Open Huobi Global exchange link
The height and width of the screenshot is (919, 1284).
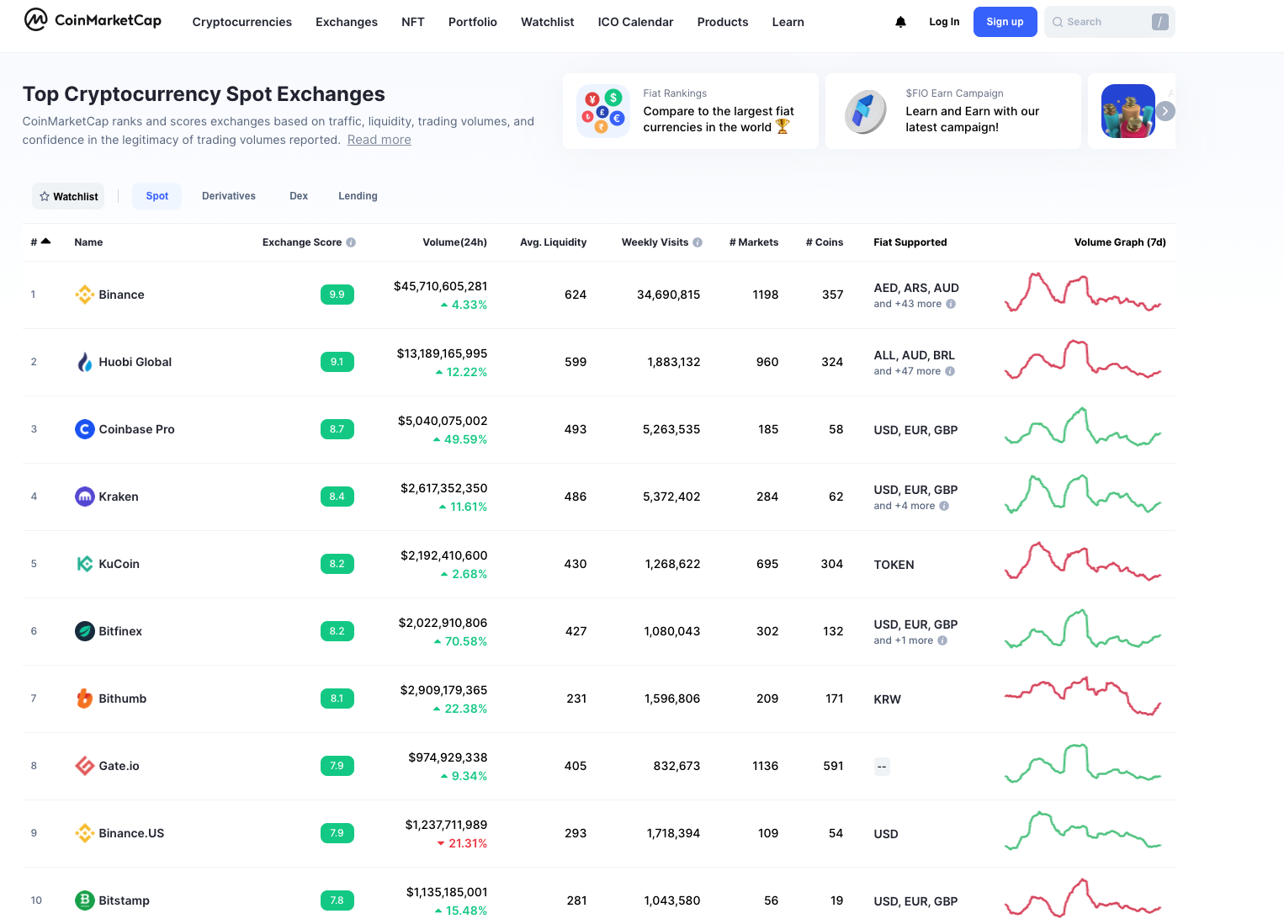135,362
